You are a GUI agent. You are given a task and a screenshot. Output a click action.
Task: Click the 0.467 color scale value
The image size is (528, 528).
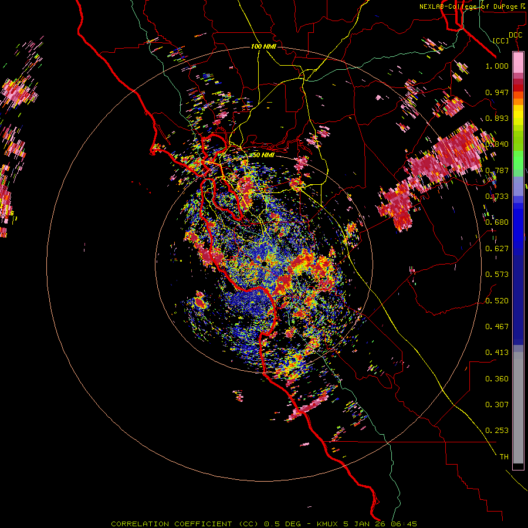(497, 327)
